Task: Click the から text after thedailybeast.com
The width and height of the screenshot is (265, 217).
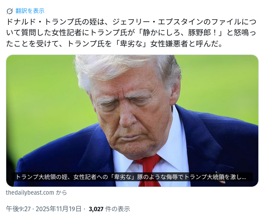Action: click(x=61, y=192)
